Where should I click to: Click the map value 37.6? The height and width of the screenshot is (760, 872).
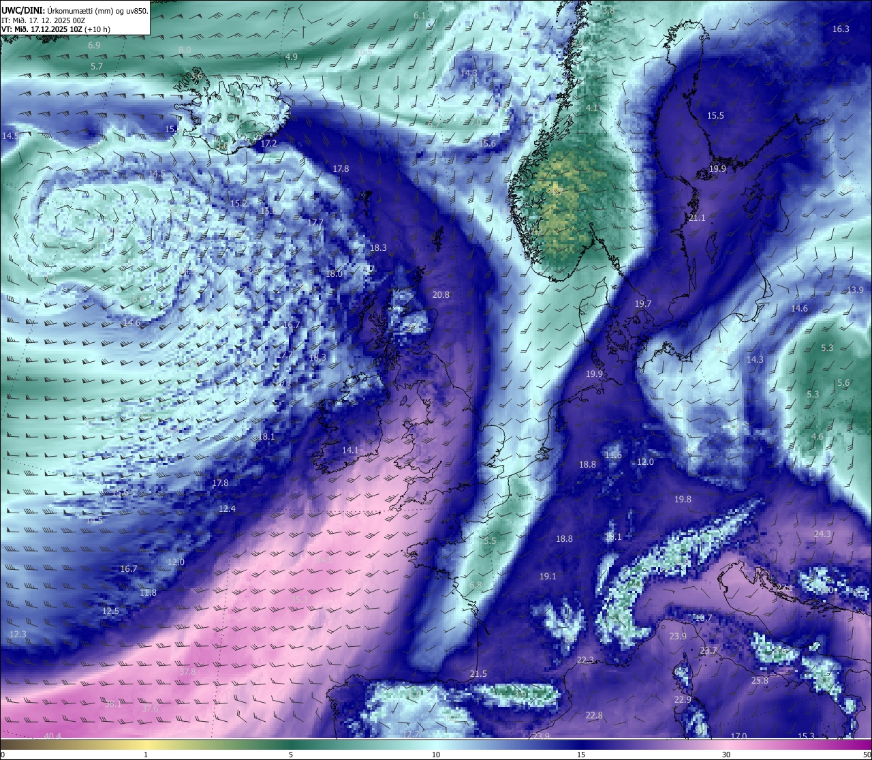pyautogui.click(x=150, y=709)
